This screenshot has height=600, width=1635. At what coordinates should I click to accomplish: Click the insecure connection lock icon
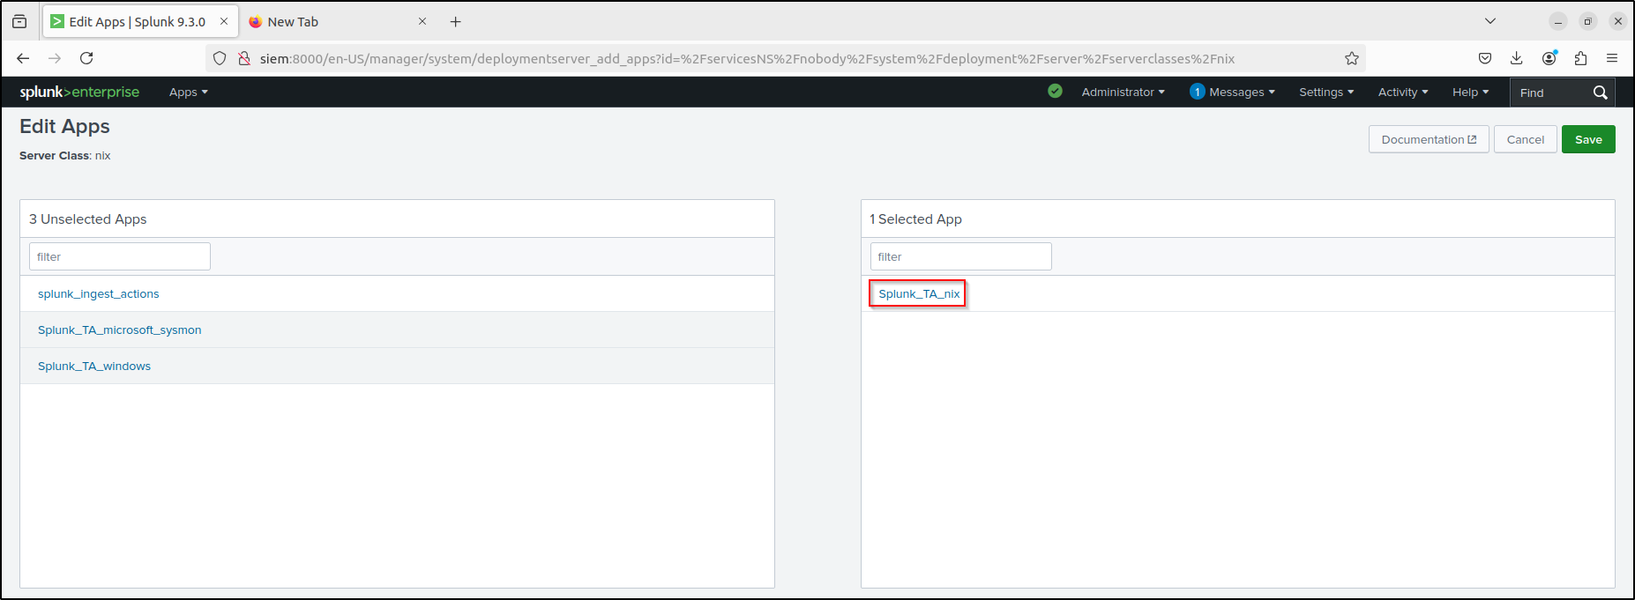pos(244,58)
